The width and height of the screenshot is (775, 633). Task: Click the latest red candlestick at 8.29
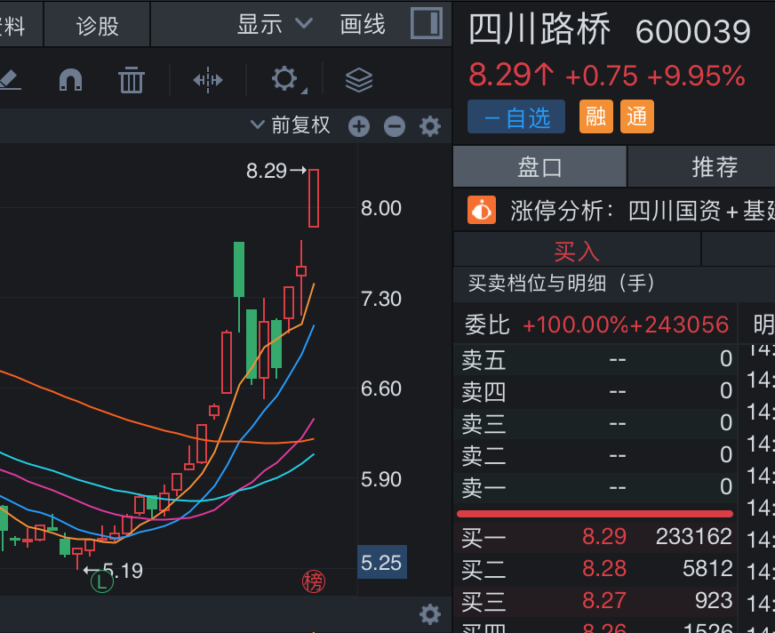pyautogui.click(x=314, y=197)
